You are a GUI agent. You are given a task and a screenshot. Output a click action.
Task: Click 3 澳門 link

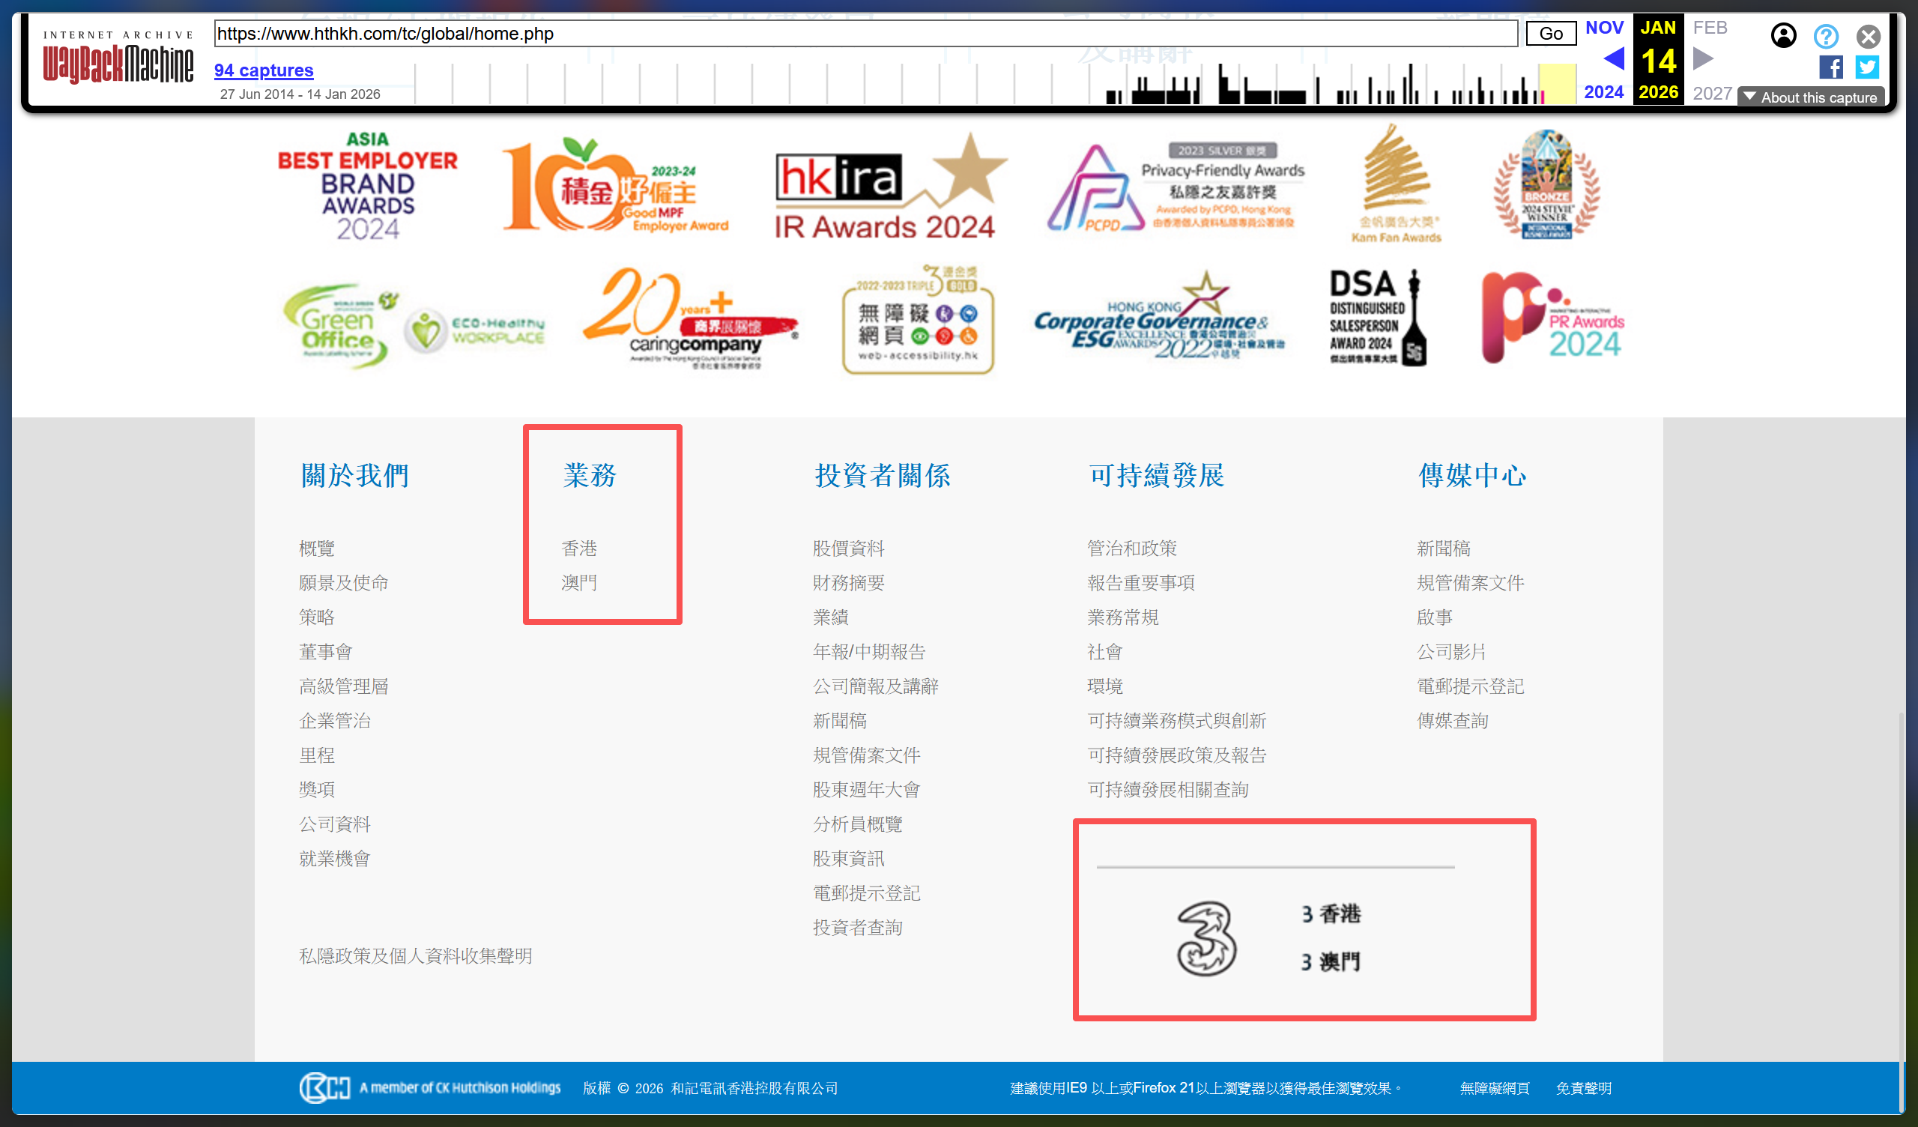tap(1330, 961)
